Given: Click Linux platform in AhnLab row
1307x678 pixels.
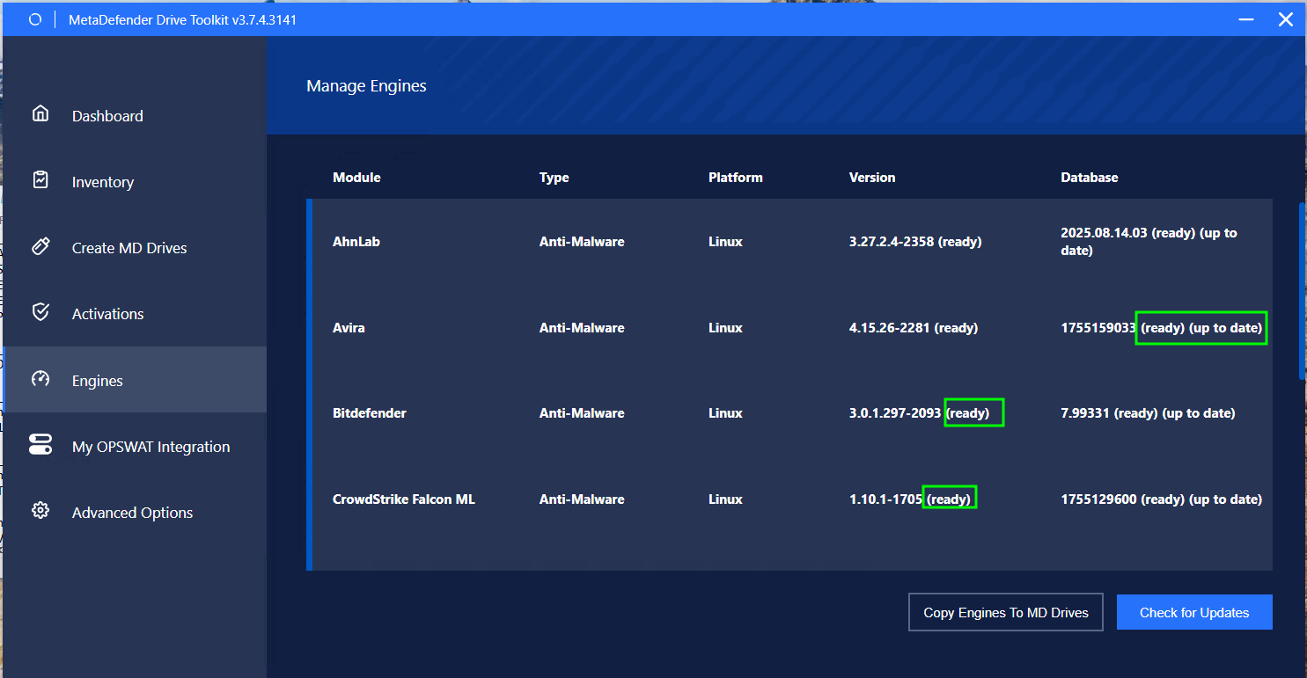Looking at the screenshot, I should point(725,242).
